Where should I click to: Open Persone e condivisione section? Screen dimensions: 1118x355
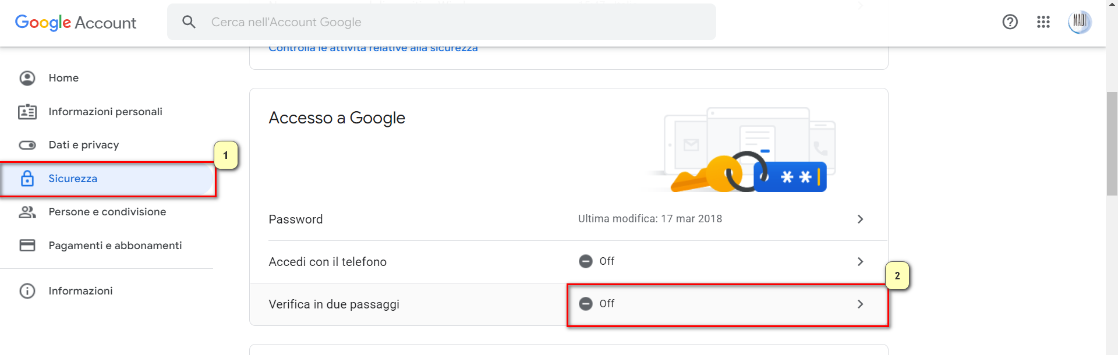click(107, 212)
